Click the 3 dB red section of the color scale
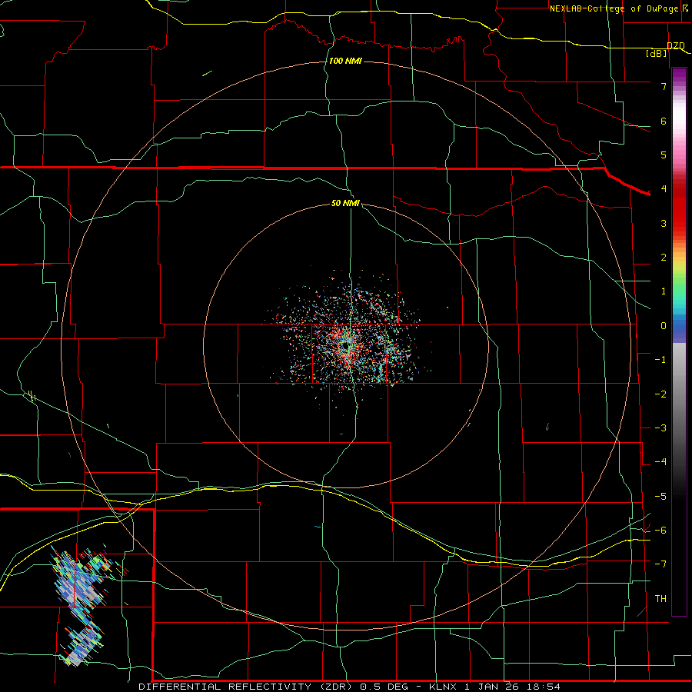This screenshot has width=692, height=692. tap(679, 223)
